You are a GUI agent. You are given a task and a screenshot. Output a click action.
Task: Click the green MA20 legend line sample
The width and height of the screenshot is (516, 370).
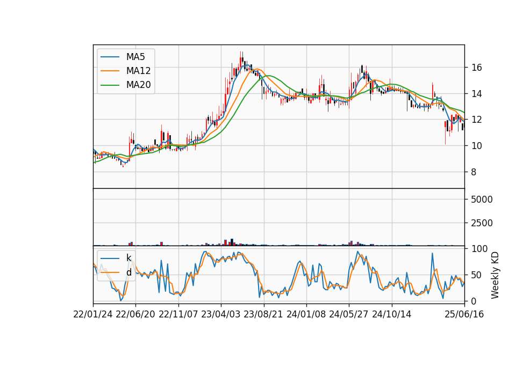pyautogui.click(x=110, y=85)
